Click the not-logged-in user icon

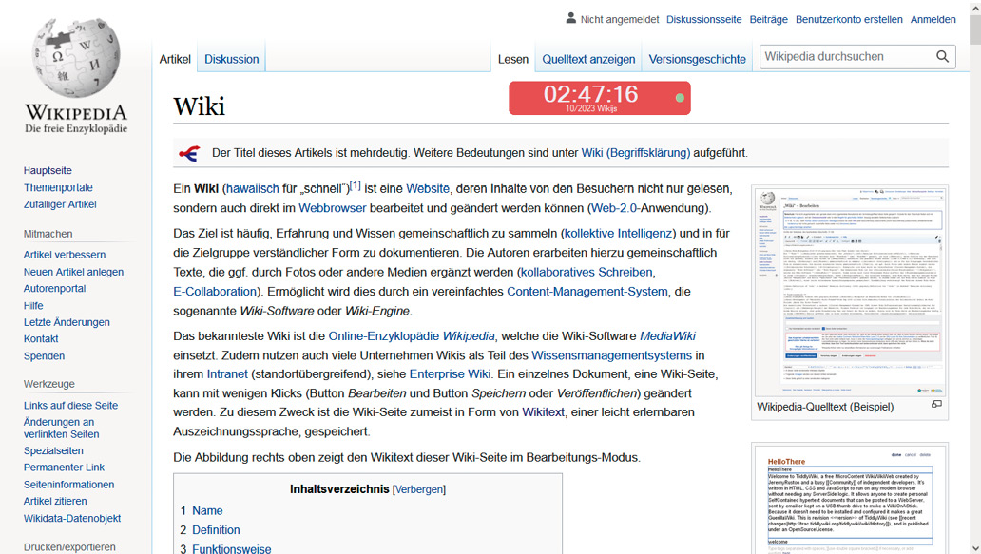pos(570,18)
